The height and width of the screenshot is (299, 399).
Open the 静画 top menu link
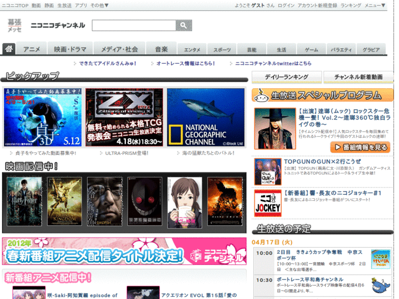click(x=49, y=5)
